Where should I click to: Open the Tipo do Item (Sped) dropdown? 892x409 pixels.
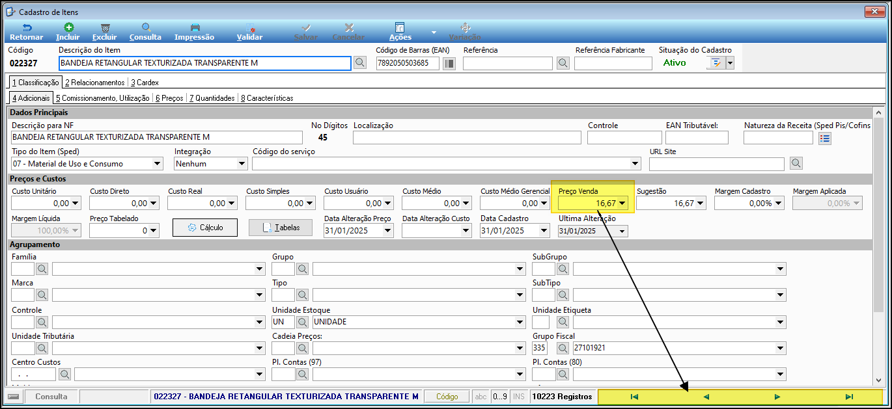point(157,164)
